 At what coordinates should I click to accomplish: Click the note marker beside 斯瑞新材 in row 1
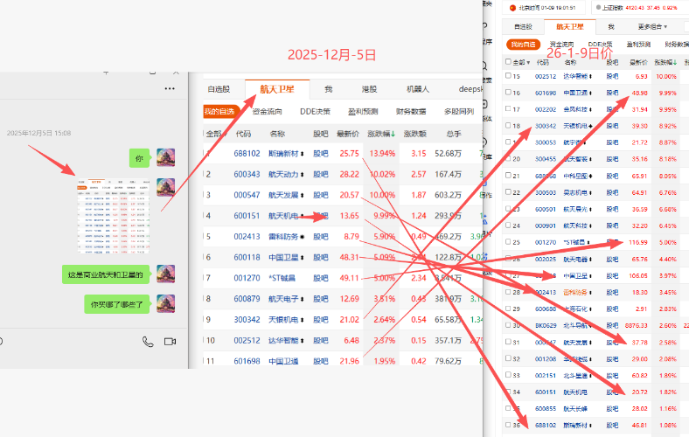point(303,154)
